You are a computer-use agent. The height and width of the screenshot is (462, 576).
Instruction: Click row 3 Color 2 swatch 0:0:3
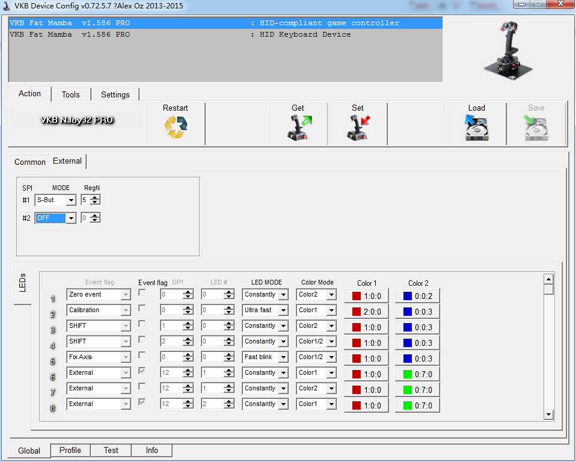coord(417,327)
